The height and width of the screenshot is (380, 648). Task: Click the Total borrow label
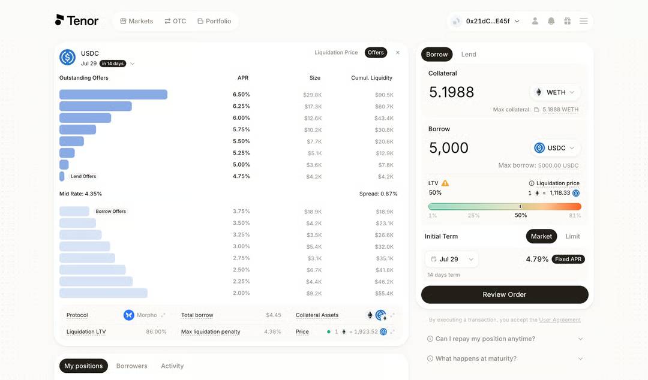[x=197, y=315]
